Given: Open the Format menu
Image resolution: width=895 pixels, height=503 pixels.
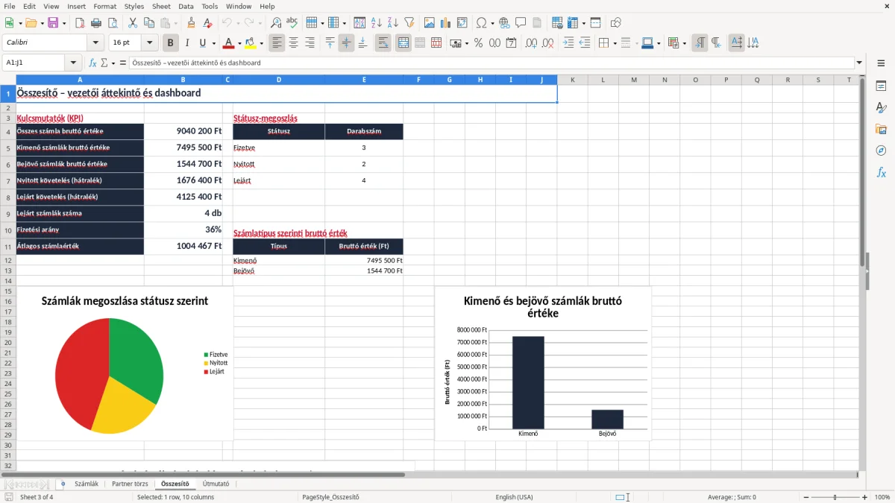Looking at the screenshot, I should click(x=104, y=6).
